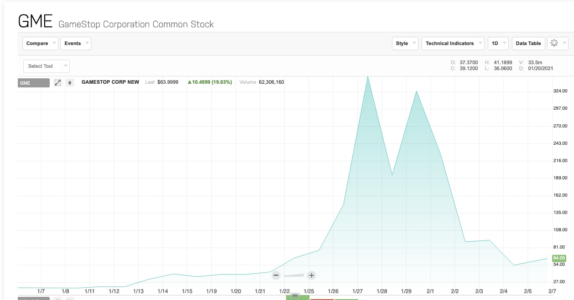Expand chart panel with the arrows icon
The width and height of the screenshot is (574, 300).
(x=58, y=83)
